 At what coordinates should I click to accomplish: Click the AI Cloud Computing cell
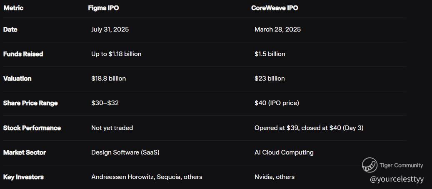click(284, 152)
